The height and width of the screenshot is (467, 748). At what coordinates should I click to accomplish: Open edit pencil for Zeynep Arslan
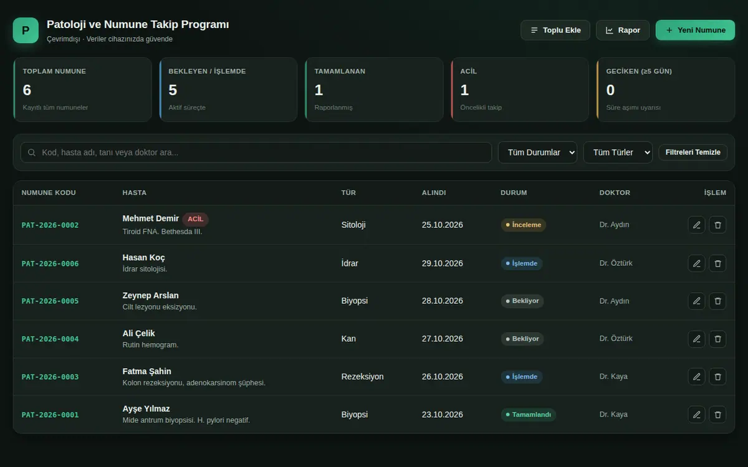click(696, 301)
